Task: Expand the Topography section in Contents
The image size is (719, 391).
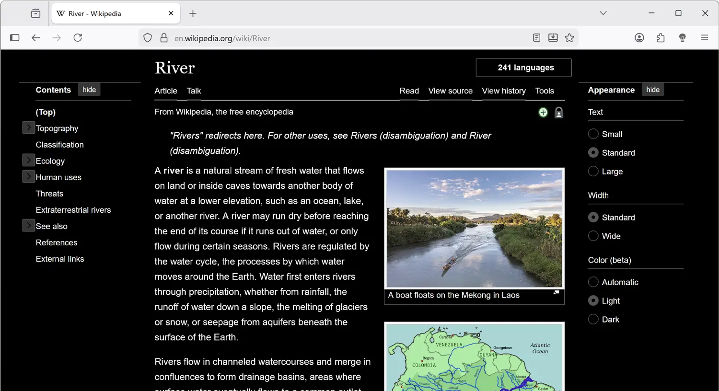Action: [x=28, y=127]
